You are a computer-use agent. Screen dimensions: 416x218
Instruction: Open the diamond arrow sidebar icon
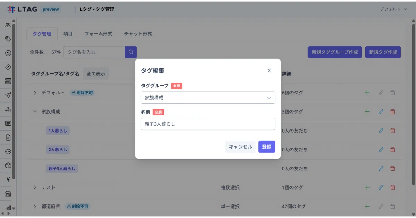(x=8, y=67)
